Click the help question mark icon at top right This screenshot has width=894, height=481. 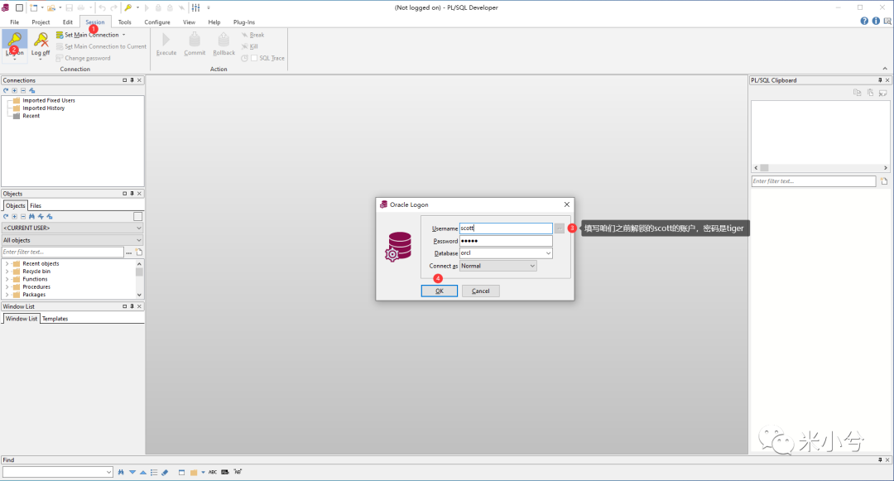tap(864, 21)
